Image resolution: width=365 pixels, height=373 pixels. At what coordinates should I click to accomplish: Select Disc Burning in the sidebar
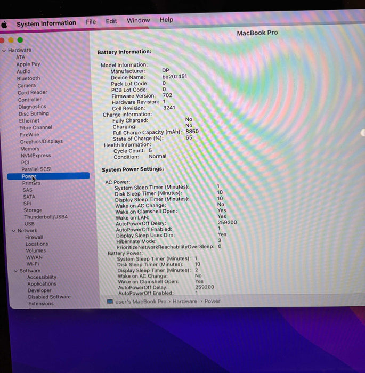(x=34, y=113)
